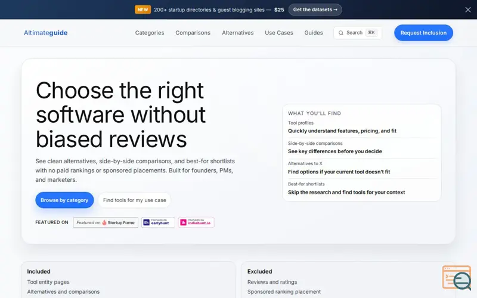Click the 'Tool entity pages' line under Included
477x298 pixels.
point(48,282)
